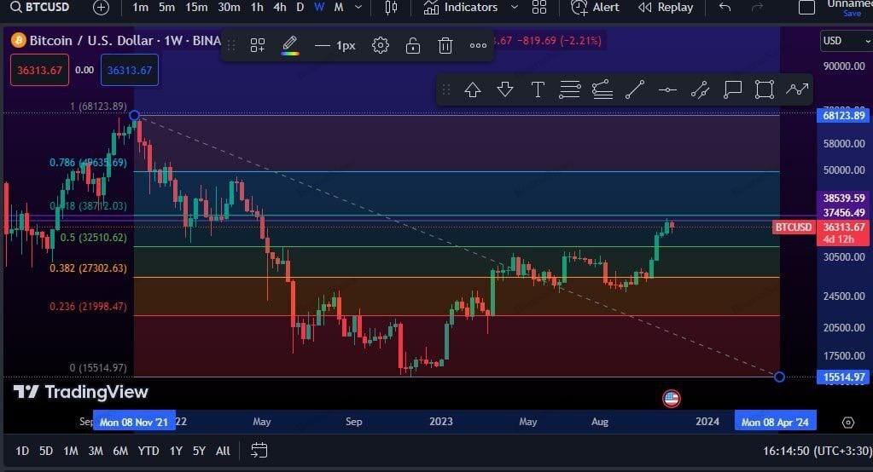Open the go to date calendar
Image resolution: width=873 pixels, height=472 pixels.
point(259,451)
